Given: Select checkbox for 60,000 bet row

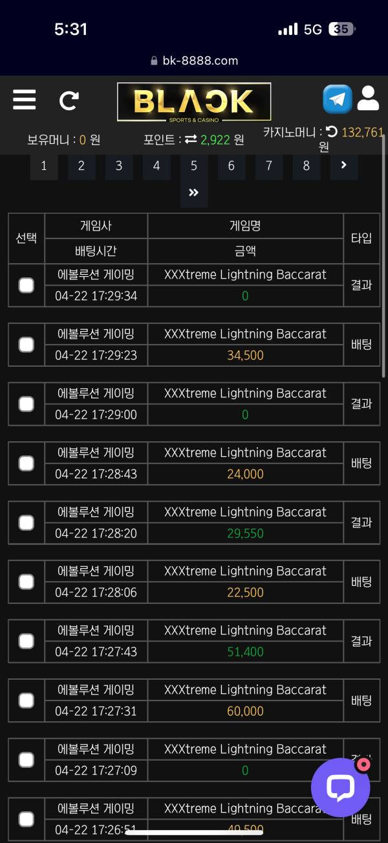Looking at the screenshot, I should 26,700.
